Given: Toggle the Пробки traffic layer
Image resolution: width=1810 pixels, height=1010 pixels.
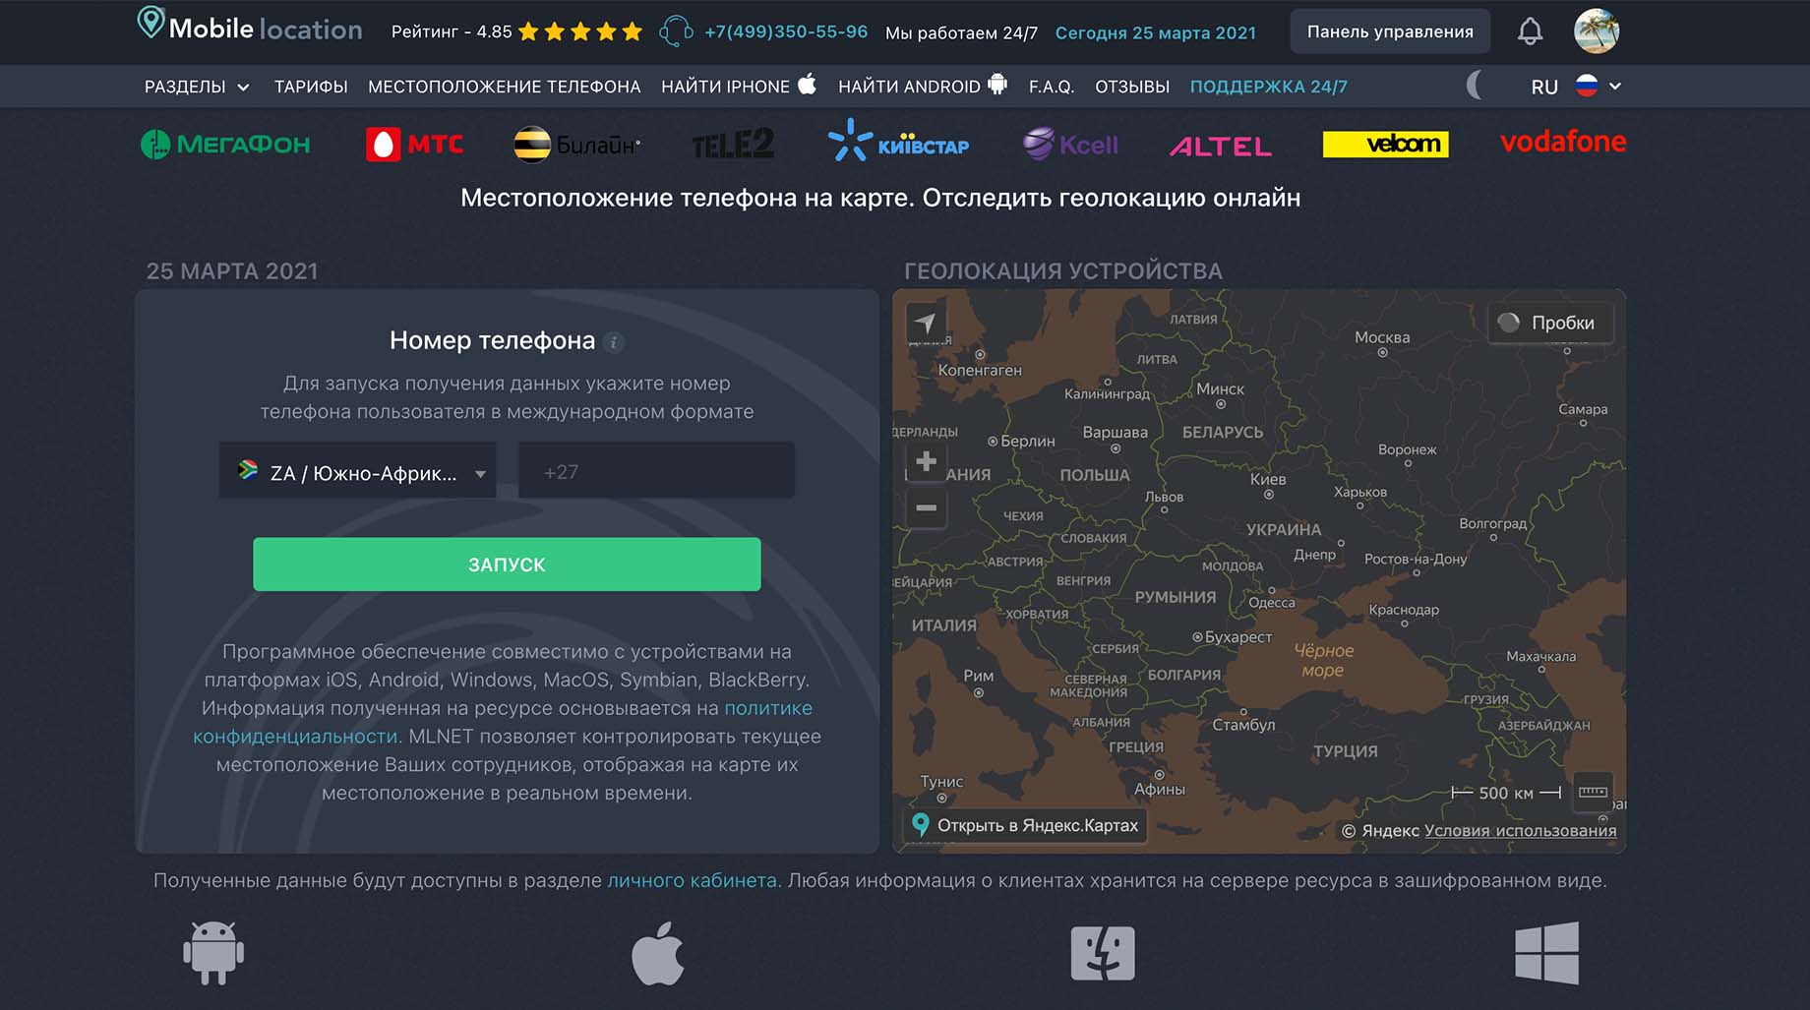Looking at the screenshot, I should (x=1548, y=323).
